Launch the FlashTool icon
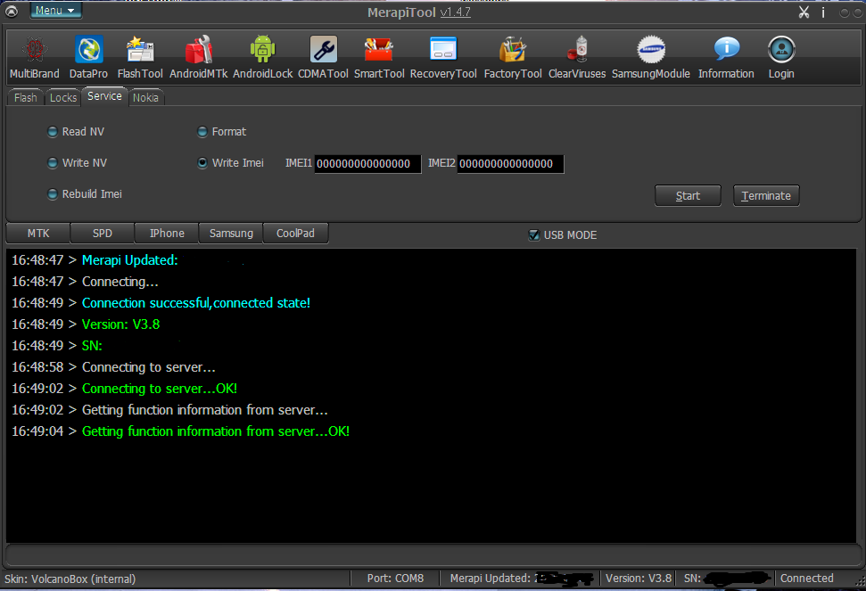 (140, 50)
